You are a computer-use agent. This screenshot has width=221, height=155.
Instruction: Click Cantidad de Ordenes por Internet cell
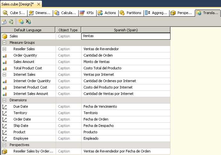pyautogui.click(x=126, y=81)
